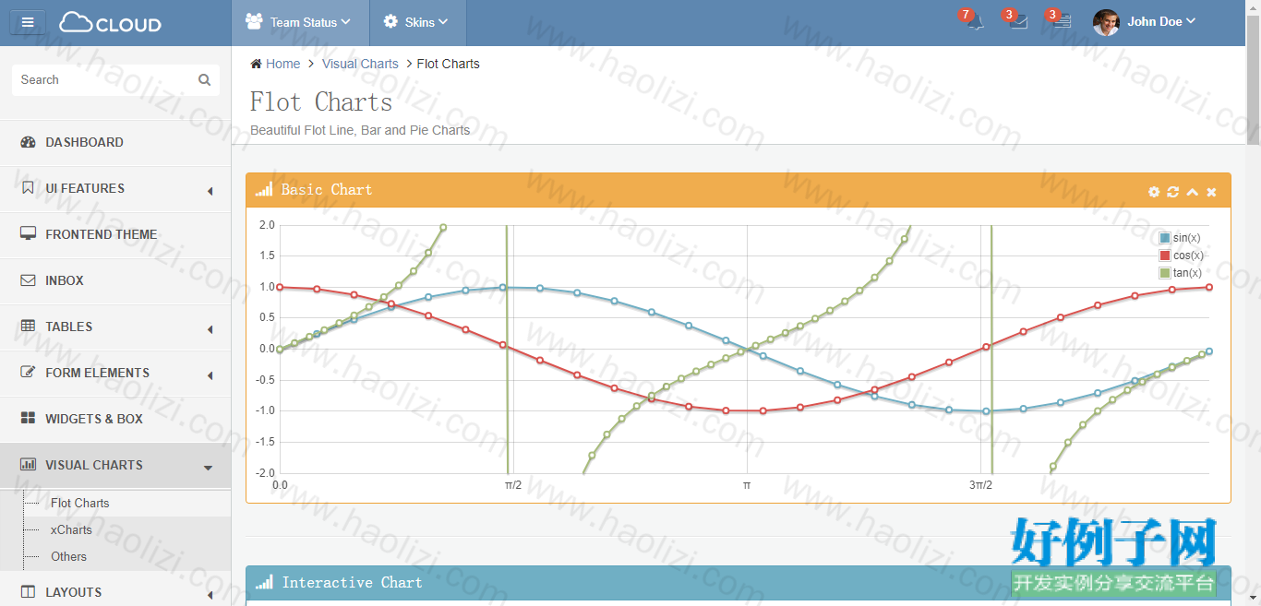Expand Tables submenu arrow
The height and width of the screenshot is (606, 1261).
210,329
